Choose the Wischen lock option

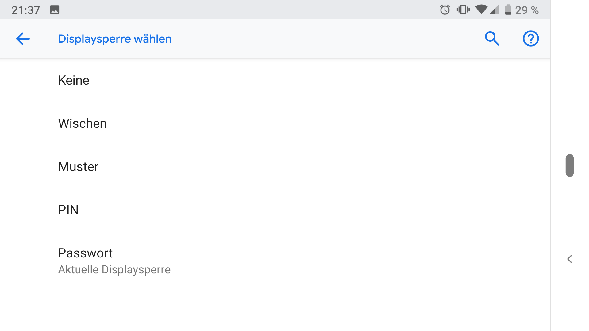tap(275, 124)
